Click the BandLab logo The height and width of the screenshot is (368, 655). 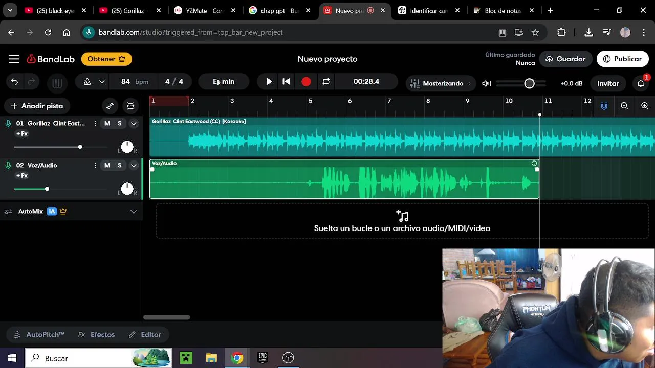[51, 59]
